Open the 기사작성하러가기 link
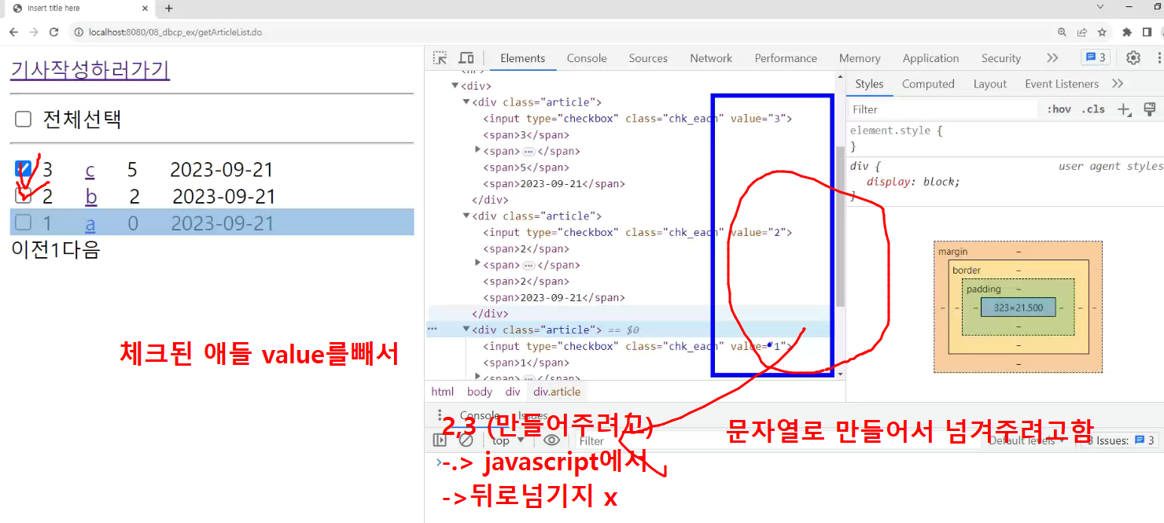The image size is (1164, 523). click(90, 70)
